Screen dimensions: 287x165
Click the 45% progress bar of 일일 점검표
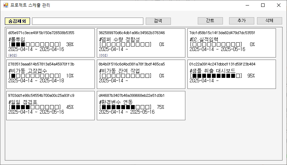coord(35,107)
